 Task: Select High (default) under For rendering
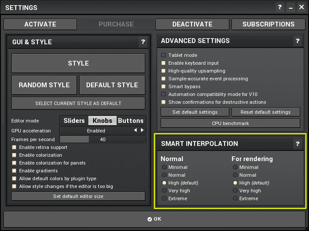(235, 183)
